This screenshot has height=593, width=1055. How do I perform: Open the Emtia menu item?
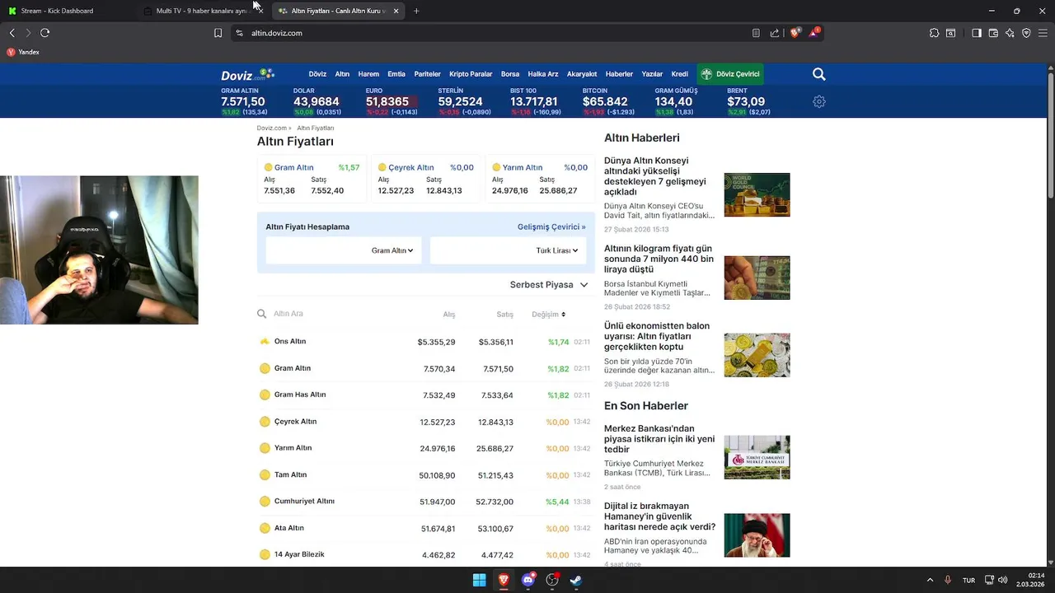pos(396,74)
